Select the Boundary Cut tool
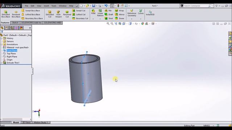Screen dimensions: 232x130 point(80,18)
